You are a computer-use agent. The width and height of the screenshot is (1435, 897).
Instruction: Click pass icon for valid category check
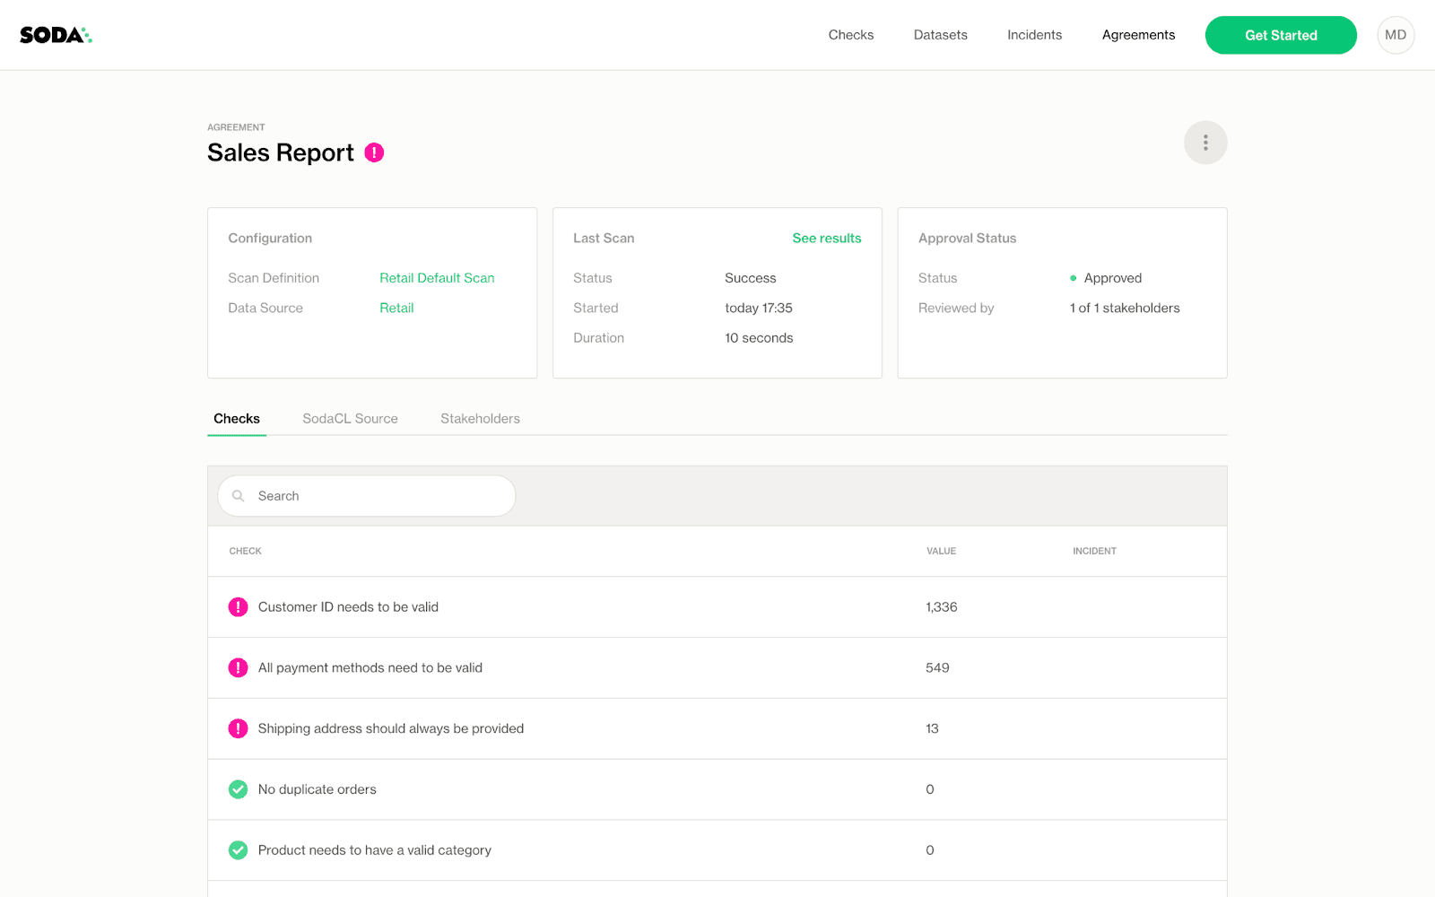click(238, 850)
